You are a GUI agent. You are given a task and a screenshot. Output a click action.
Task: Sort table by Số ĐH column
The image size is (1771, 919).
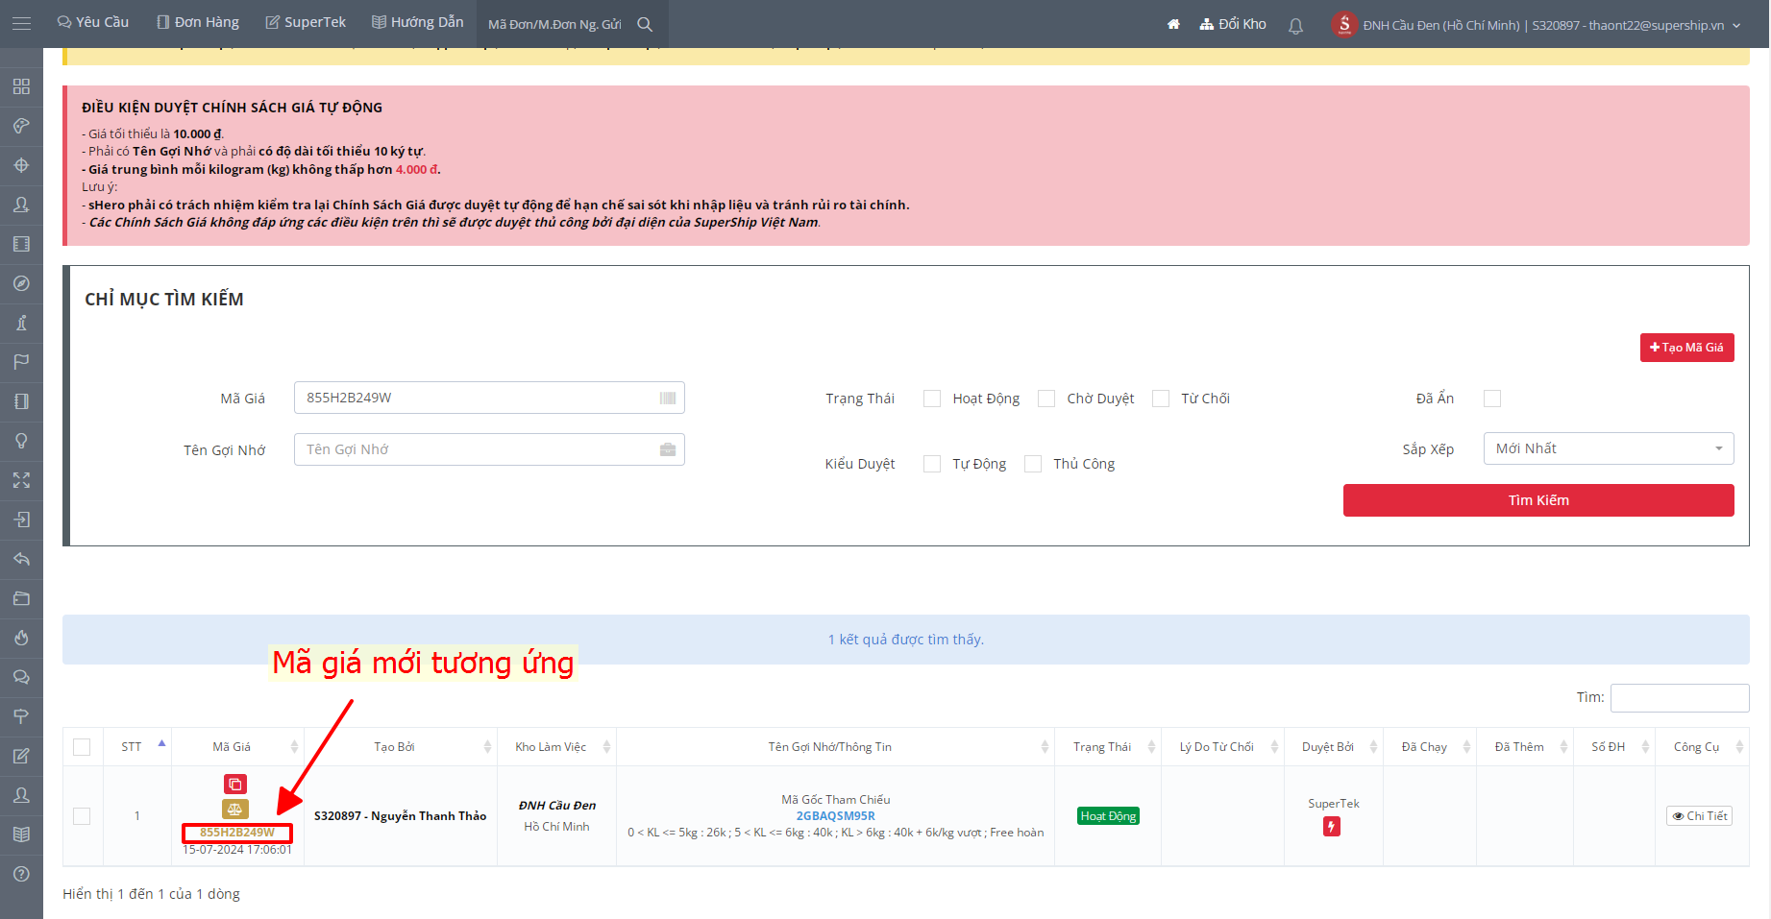(x=1614, y=747)
